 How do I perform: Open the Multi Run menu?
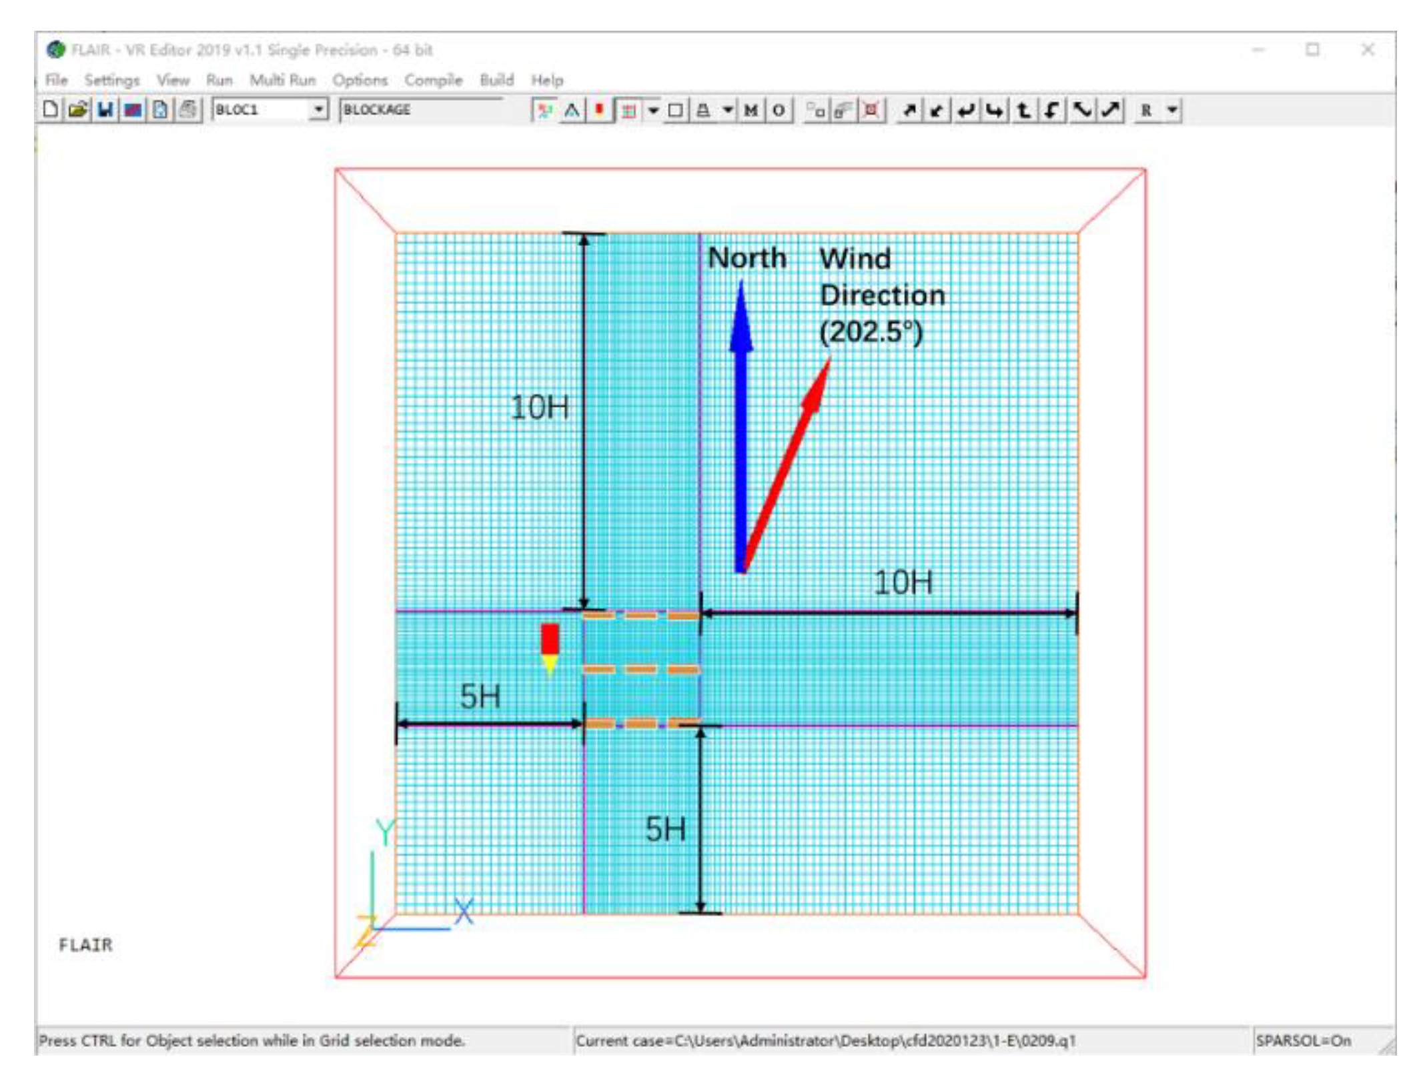(x=282, y=81)
